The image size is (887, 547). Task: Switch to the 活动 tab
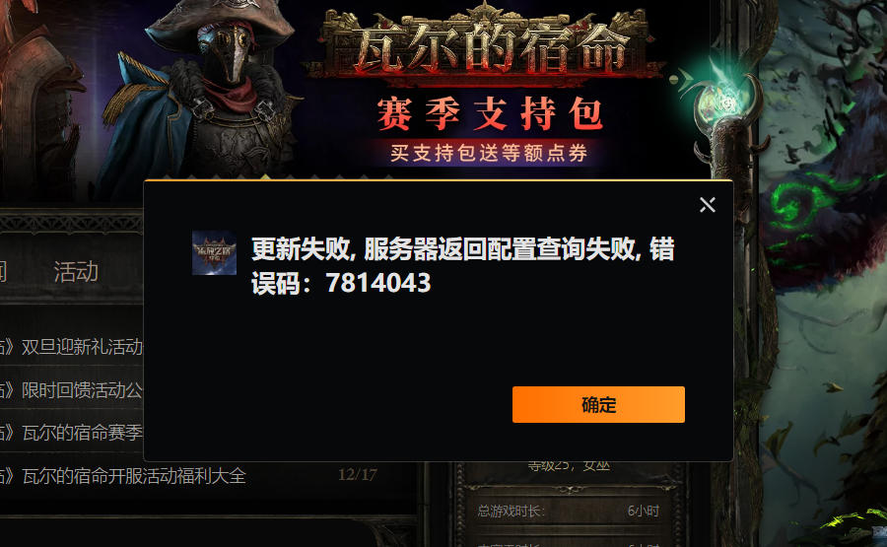(x=76, y=272)
